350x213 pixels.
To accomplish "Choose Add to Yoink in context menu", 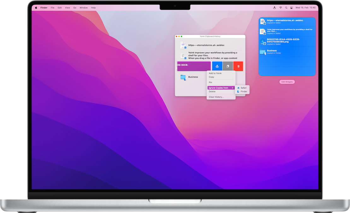I will point(215,73).
